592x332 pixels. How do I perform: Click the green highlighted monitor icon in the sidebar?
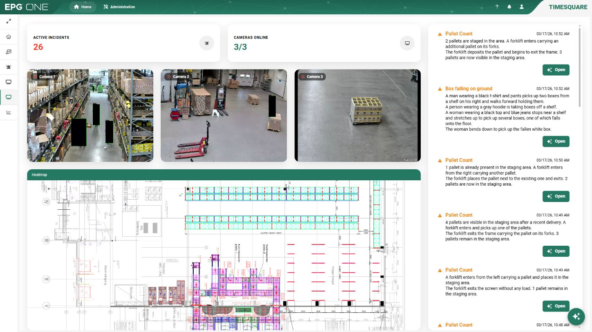point(9,97)
